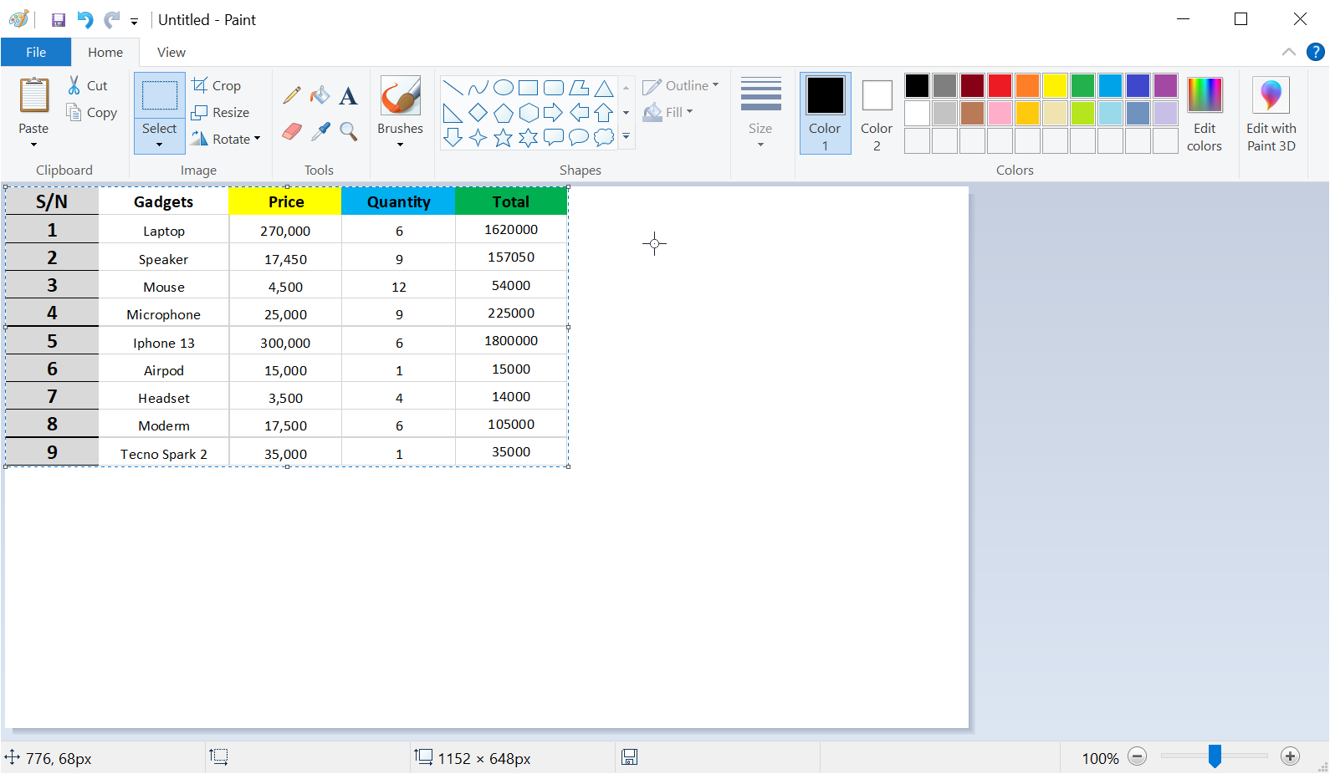Zoom in with the plus button
Viewport: 1330px width, 774px height.
(1290, 756)
